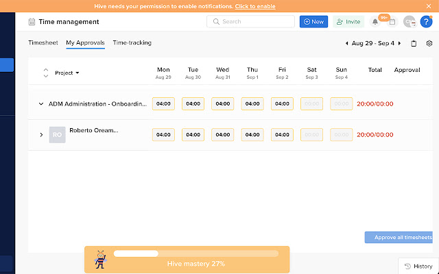Click Roberto row Saturday 00:00 cell
439x274 pixels.
click(x=312, y=135)
